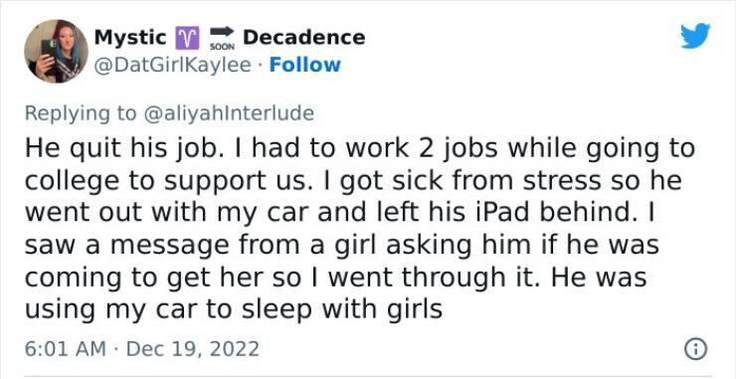This screenshot has height=379, width=736.
Task: Click the Mystic display name
Action: tap(130, 38)
